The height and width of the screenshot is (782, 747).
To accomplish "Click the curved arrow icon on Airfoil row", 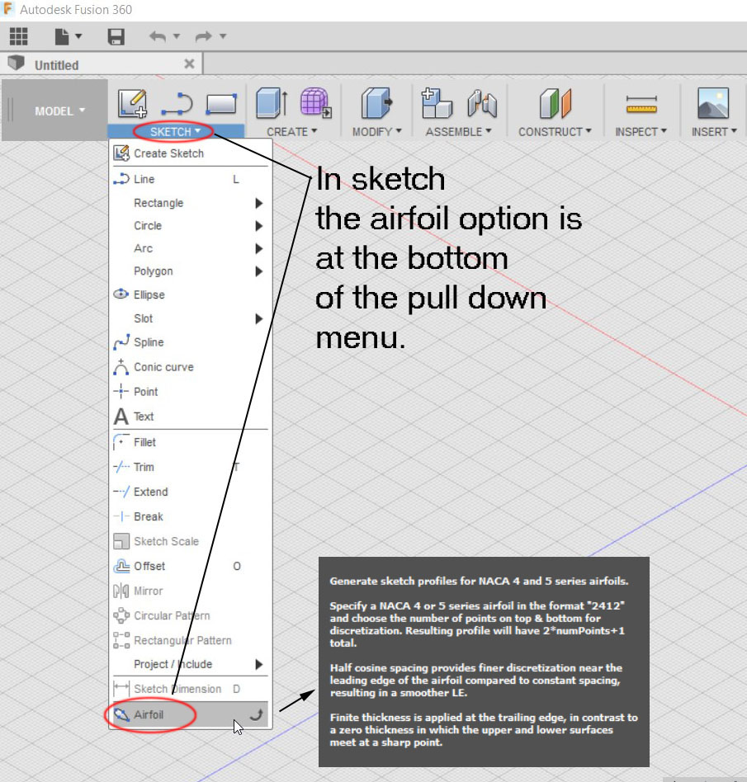I will pos(257,714).
